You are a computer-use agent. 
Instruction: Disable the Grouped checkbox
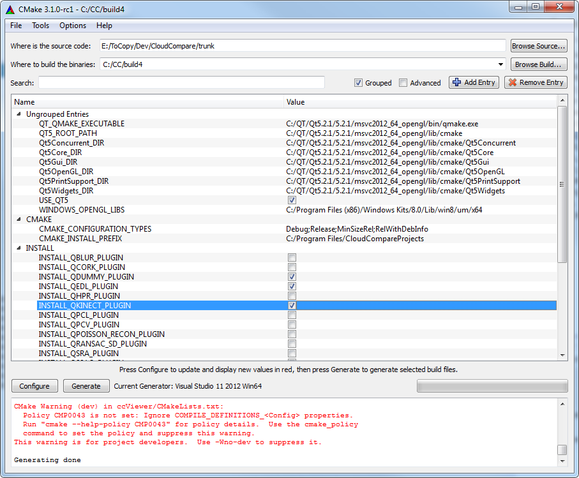tap(358, 82)
